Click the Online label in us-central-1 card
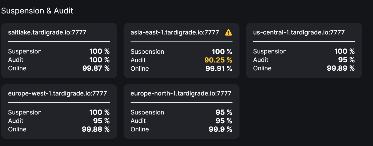Screen dimensions: 373x146 [x=262, y=68]
